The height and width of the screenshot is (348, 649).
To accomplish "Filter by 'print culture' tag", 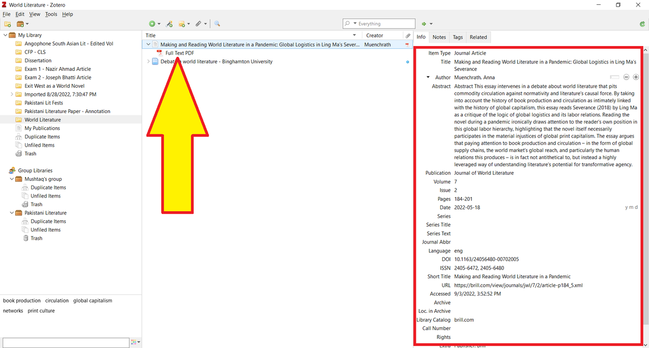I will [x=41, y=311].
